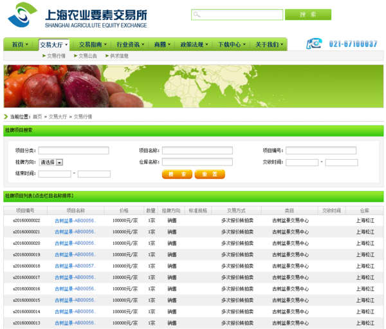Viewport: 386px width, 329px height.
Task: Expand the 下载中心 navigation menu
Action: 232,44
